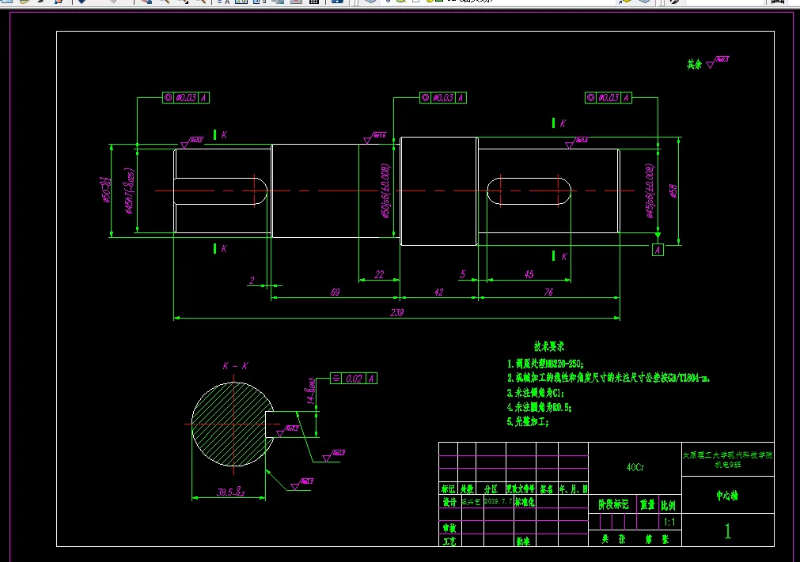Select the 工艺 cell in title block

(449, 541)
